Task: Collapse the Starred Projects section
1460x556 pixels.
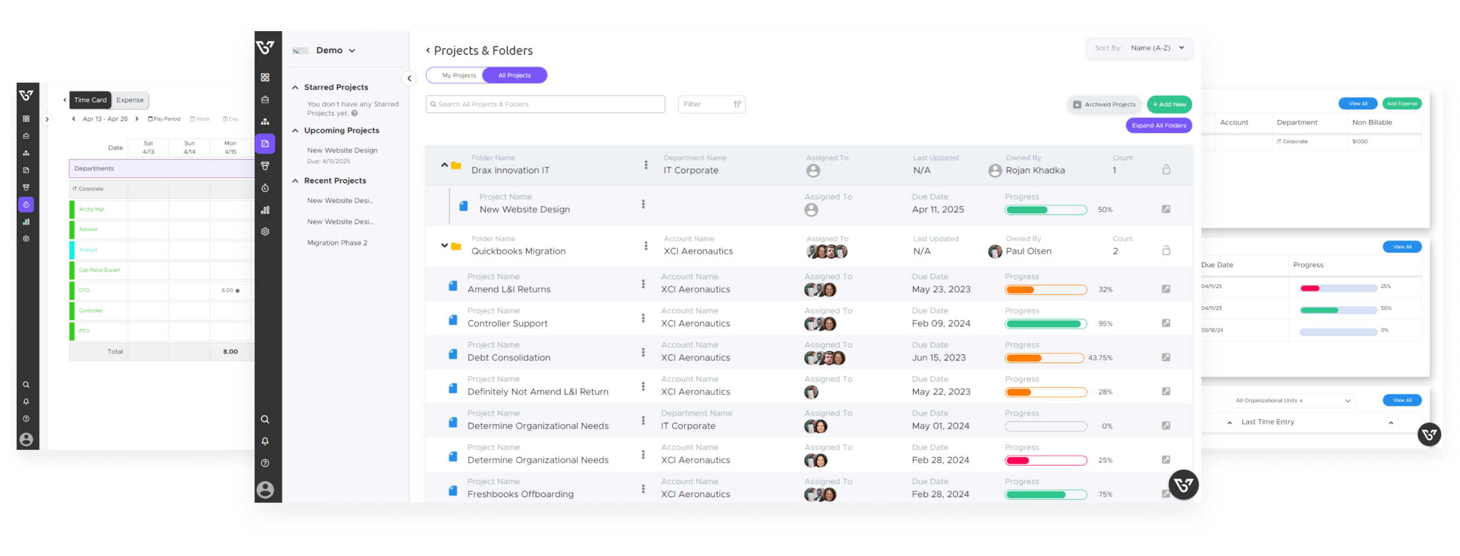Action: [295, 87]
